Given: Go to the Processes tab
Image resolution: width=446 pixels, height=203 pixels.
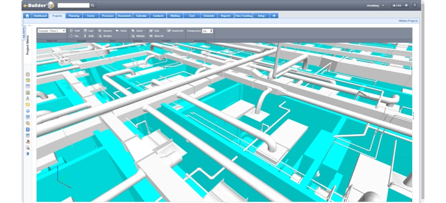Looking at the screenshot, I should point(107,16).
